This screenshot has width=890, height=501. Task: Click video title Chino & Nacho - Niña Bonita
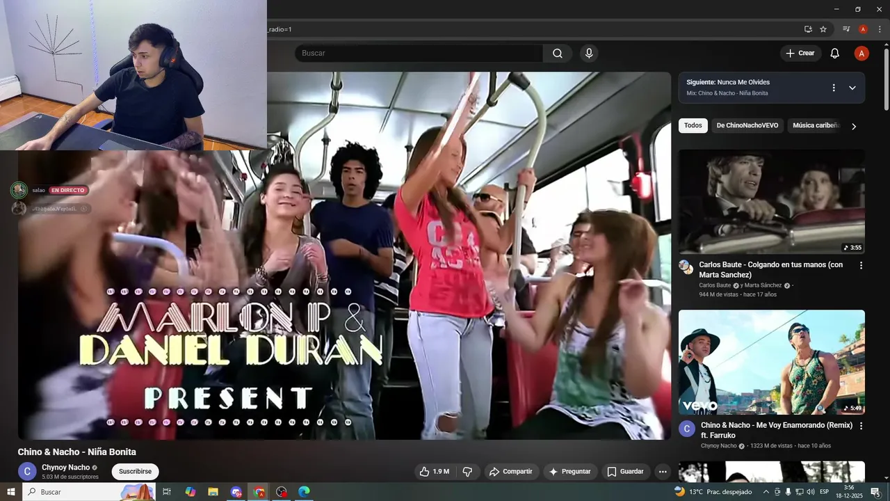point(77,452)
